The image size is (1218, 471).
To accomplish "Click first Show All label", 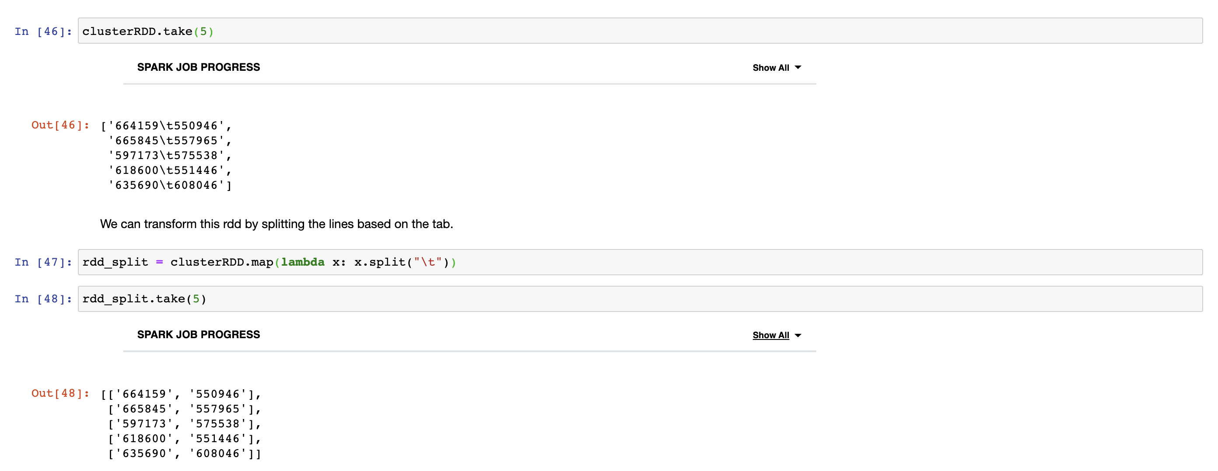I will pos(770,68).
